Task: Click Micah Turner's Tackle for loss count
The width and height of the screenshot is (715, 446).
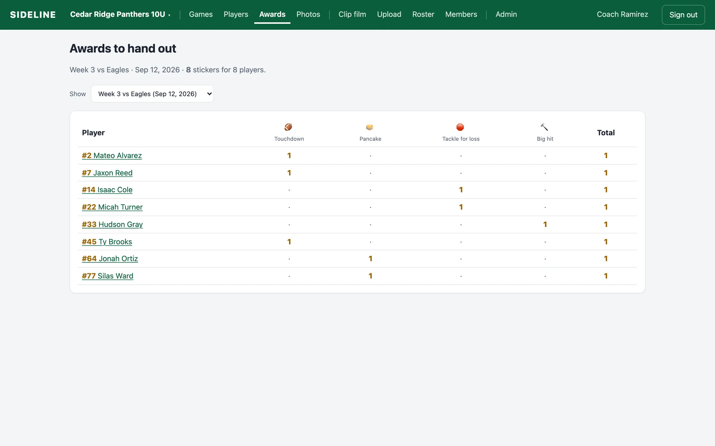Action: [461, 207]
